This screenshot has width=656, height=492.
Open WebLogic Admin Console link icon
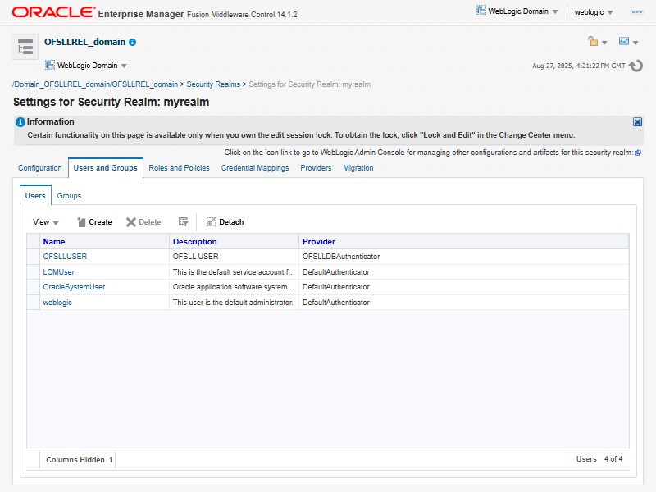pyautogui.click(x=638, y=153)
